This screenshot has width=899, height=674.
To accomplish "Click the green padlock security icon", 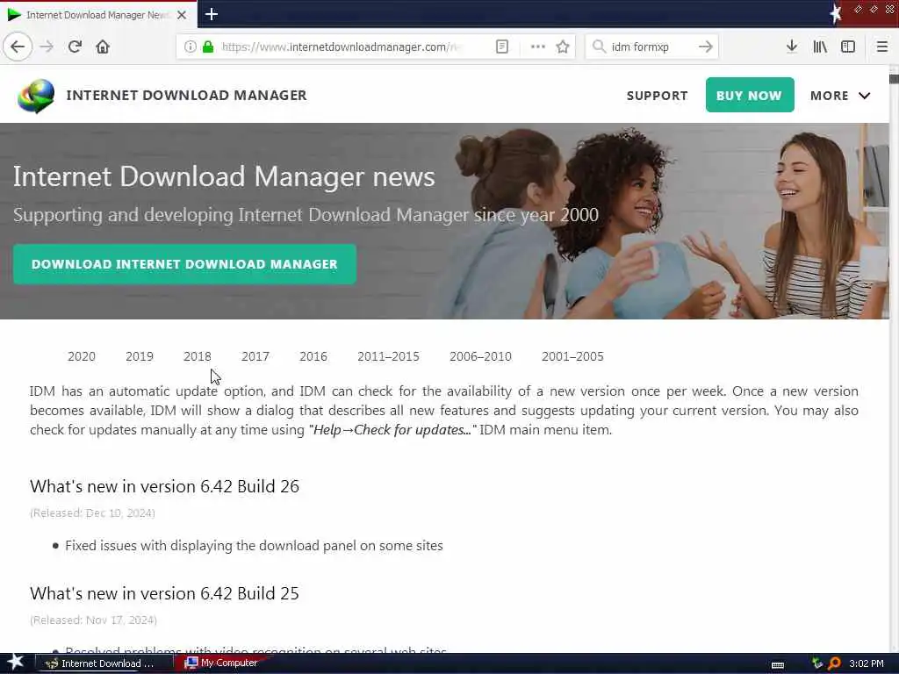I will [208, 47].
